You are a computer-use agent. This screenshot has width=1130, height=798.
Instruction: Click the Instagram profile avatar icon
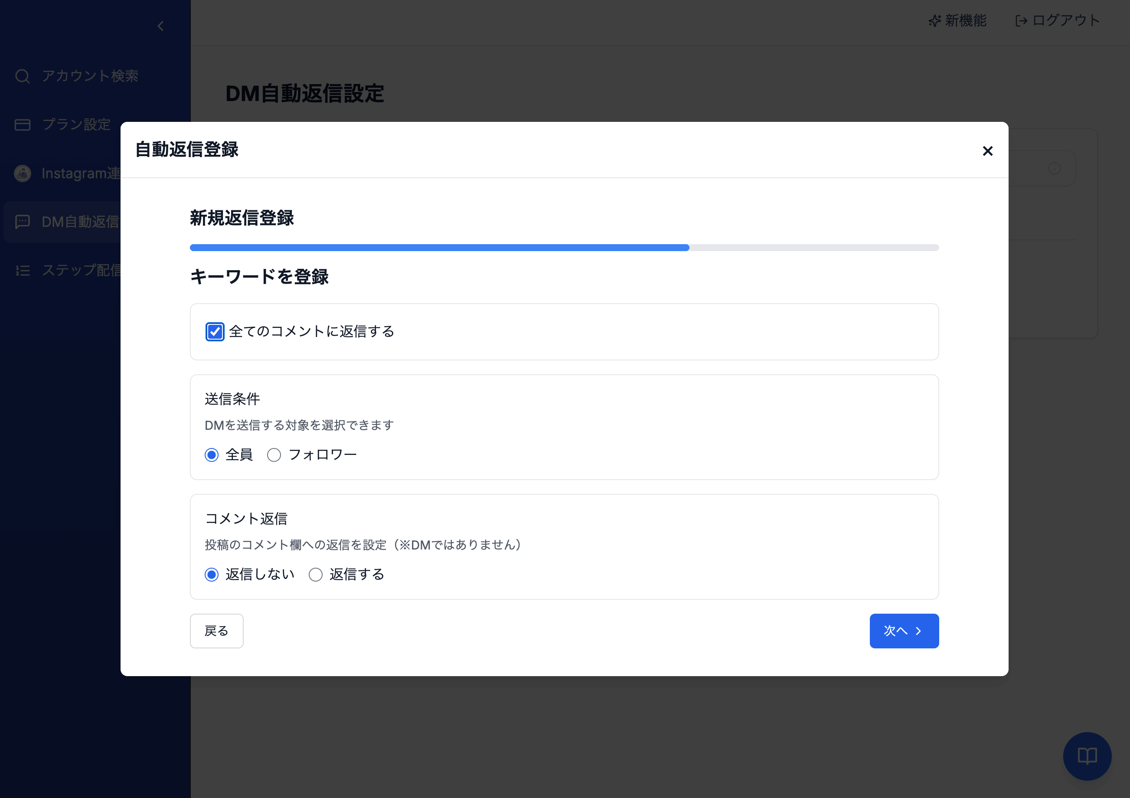22,173
